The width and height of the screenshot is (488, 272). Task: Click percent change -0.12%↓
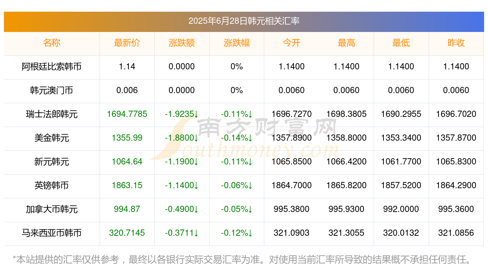pyautogui.click(x=237, y=233)
